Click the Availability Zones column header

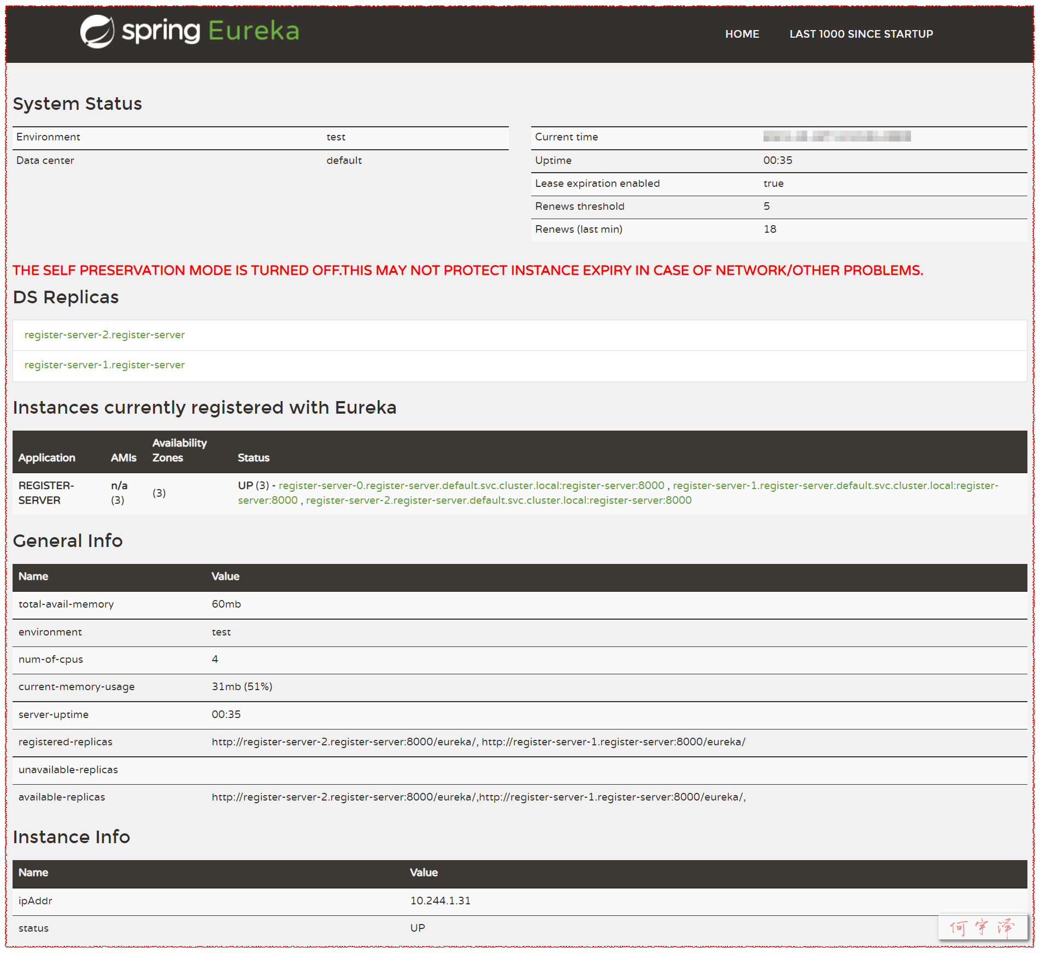[x=179, y=450]
